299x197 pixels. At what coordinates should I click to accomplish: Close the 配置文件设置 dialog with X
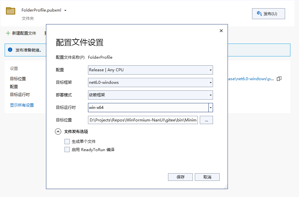[221, 31]
